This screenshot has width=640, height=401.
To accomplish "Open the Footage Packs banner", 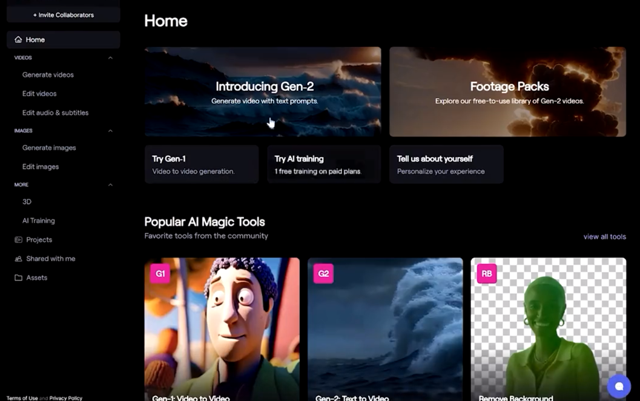I will point(509,91).
